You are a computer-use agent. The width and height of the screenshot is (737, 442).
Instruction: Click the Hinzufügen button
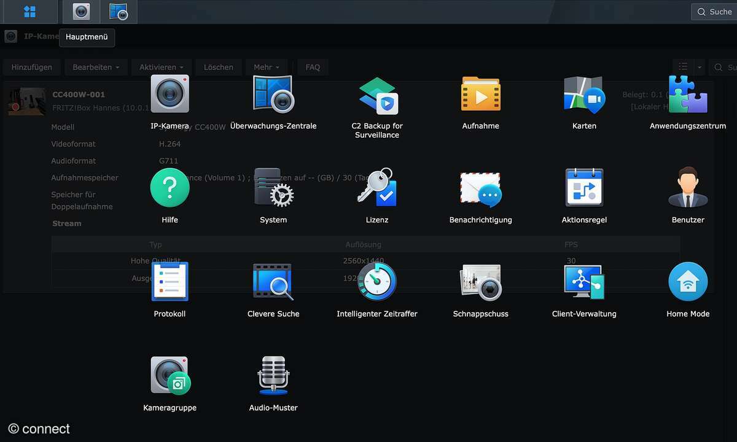32,67
